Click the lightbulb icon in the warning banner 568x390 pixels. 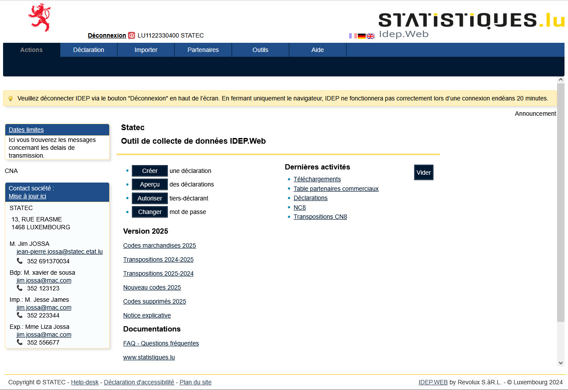pyautogui.click(x=10, y=99)
